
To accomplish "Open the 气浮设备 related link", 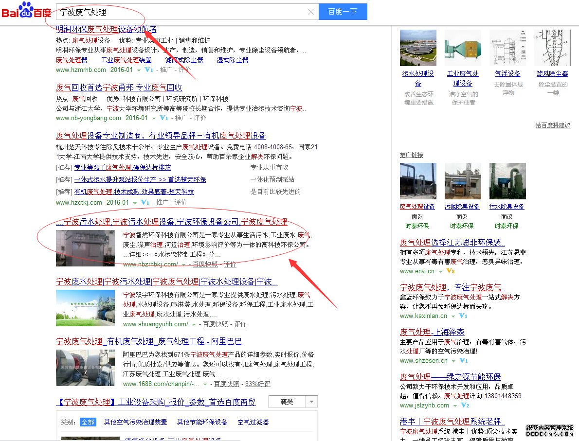I will point(508,74).
